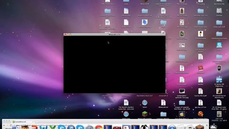Screen dimensions: 229x129
Task: Open the Logs folder on desktop
Action: (x=163, y=22)
